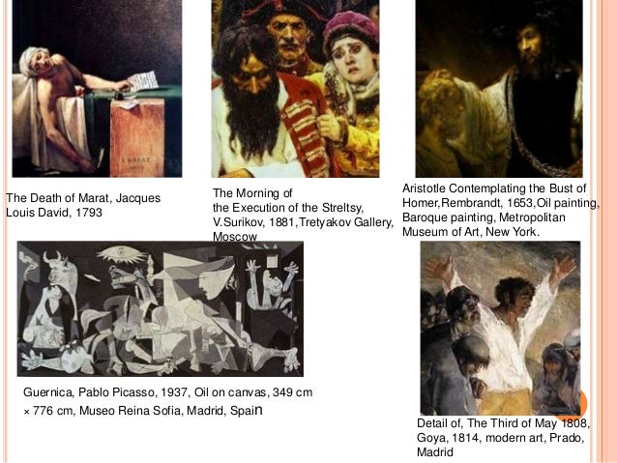617x463 pixels.
Task: Select the Guernica painting image
Action: pyautogui.click(x=161, y=308)
